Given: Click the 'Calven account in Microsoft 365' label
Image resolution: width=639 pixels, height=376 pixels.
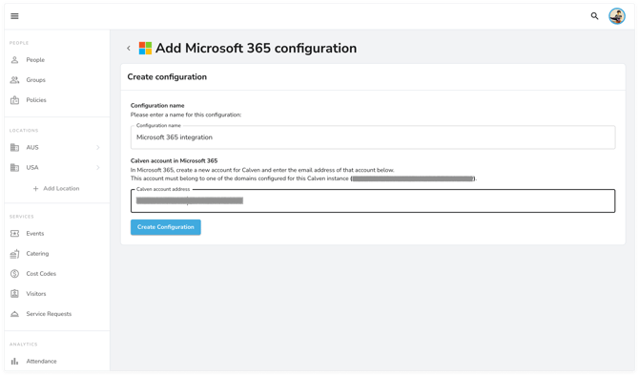Looking at the screenshot, I should click(174, 160).
